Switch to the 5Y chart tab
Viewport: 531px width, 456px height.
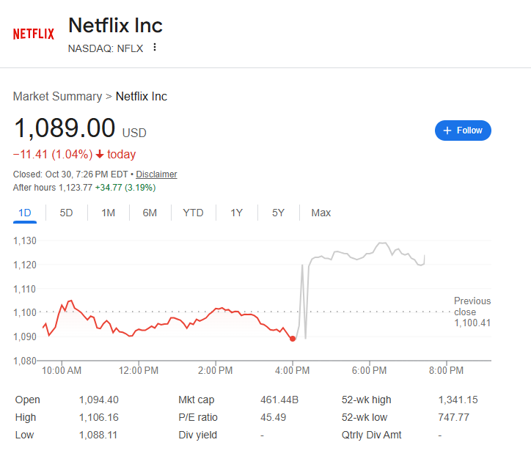pos(278,213)
